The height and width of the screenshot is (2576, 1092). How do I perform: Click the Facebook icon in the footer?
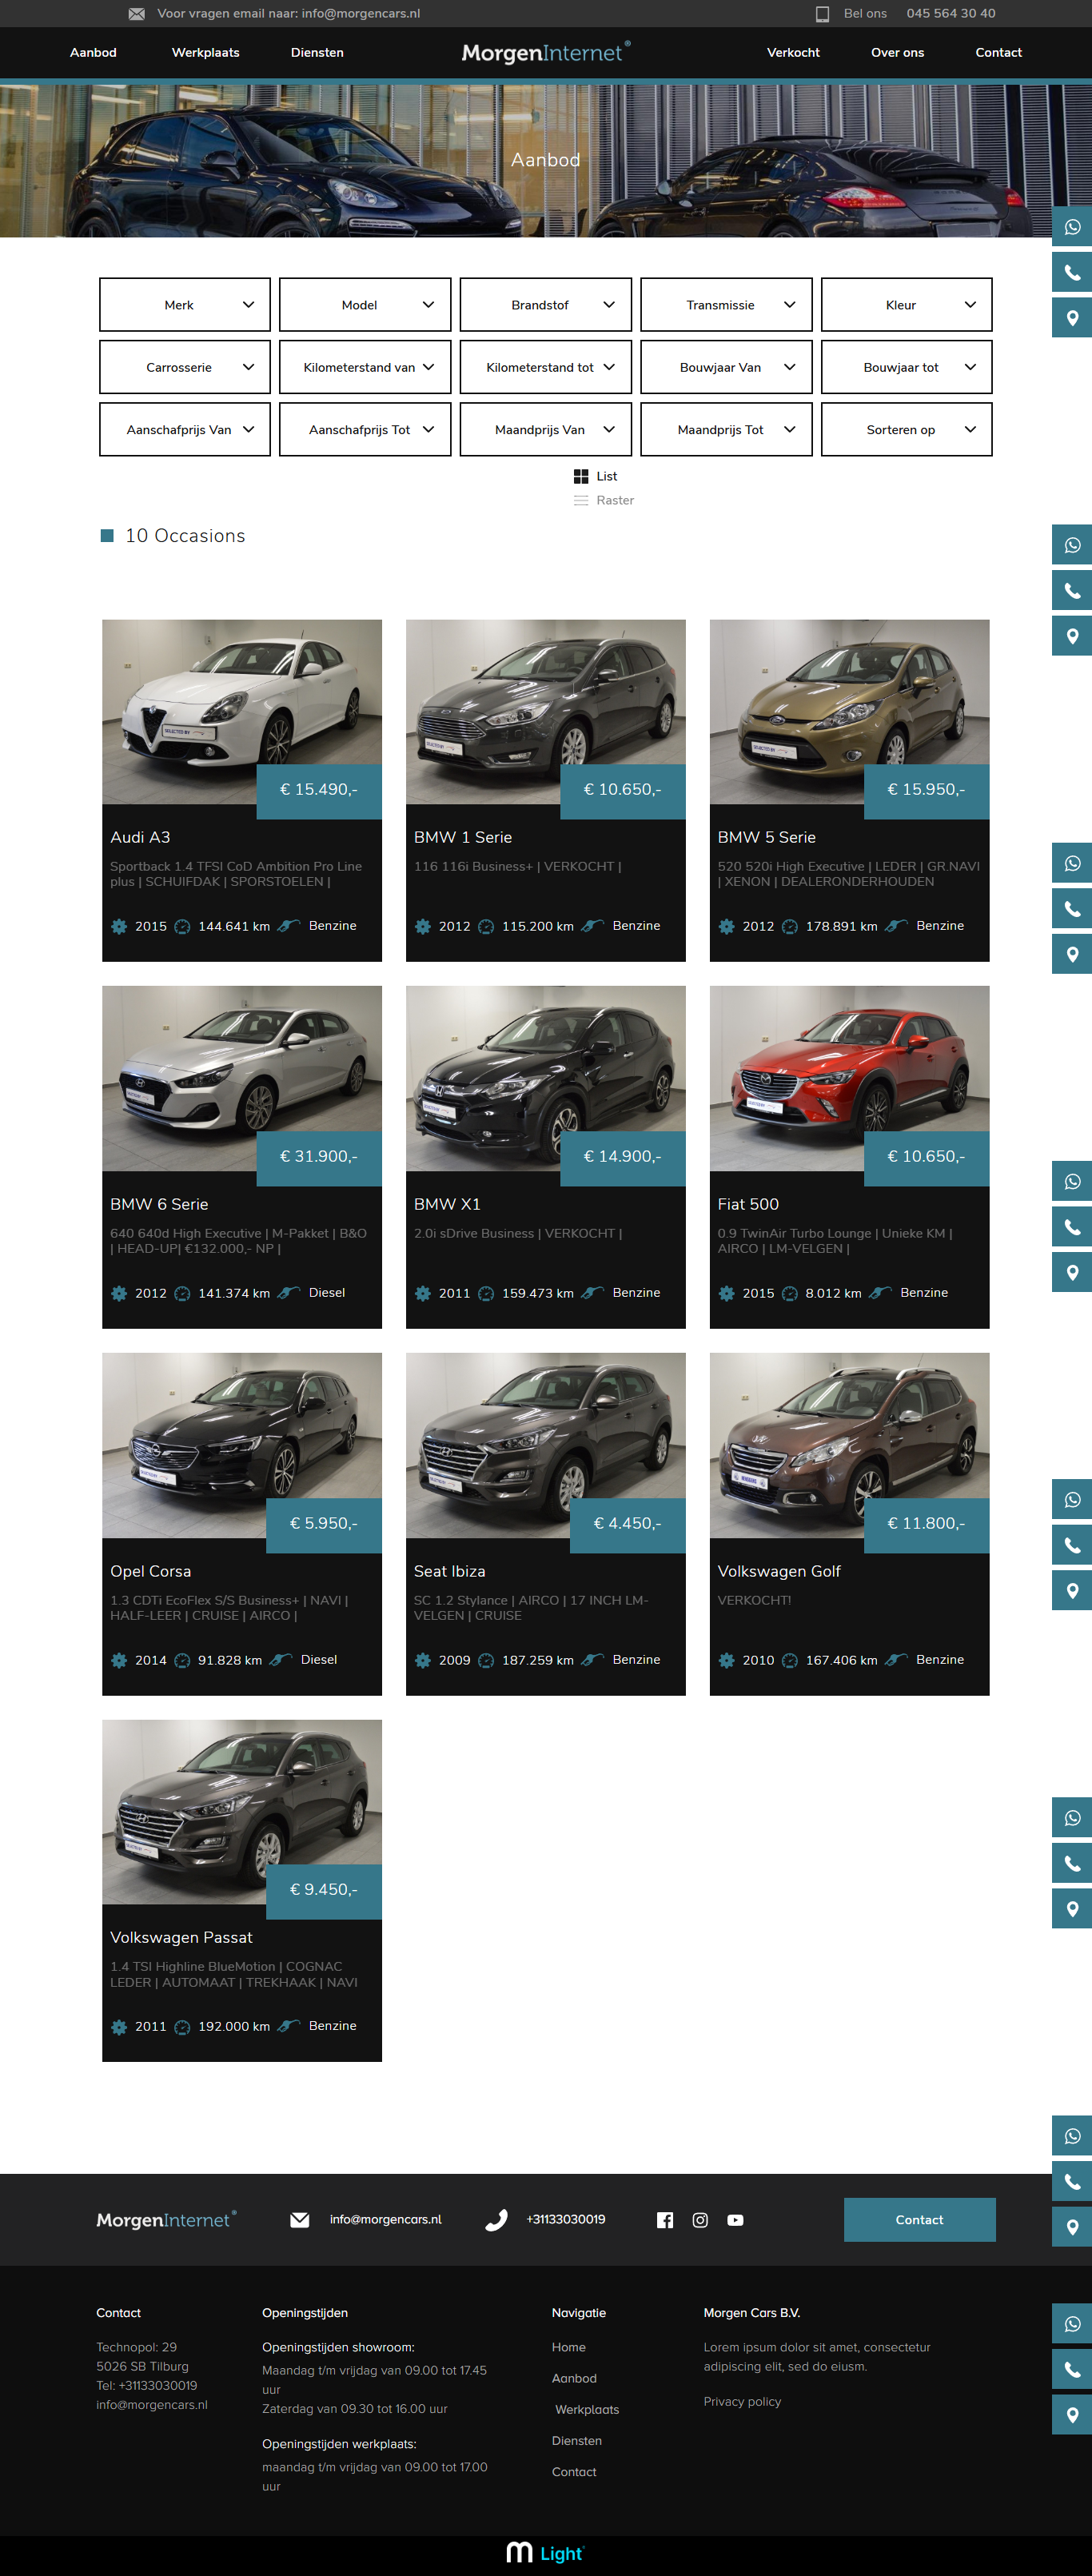pos(664,2219)
